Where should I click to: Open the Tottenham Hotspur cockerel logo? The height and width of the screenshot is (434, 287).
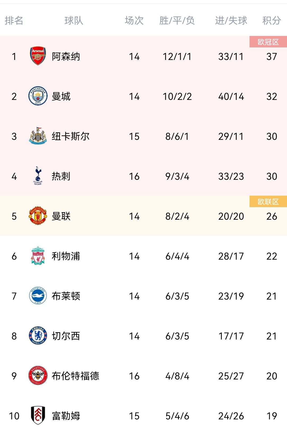pyautogui.click(x=38, y=176)
